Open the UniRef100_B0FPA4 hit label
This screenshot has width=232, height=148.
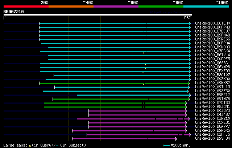[212, 43]
